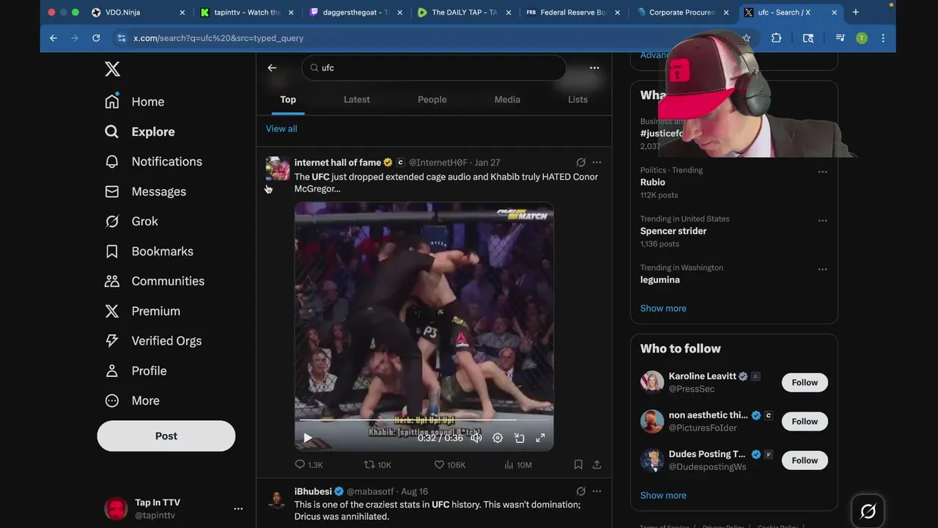Open Bookmarks in sidebar

click(149, 252)
